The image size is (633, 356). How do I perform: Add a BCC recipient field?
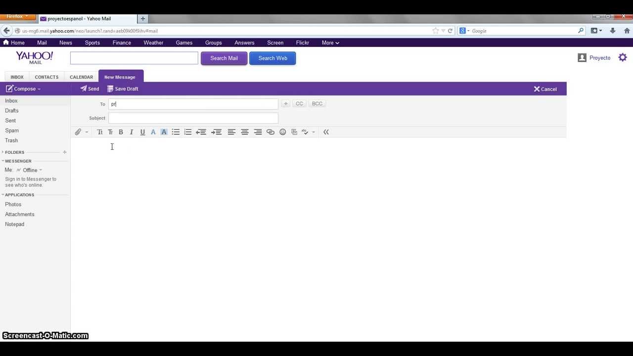coord(317,104)
